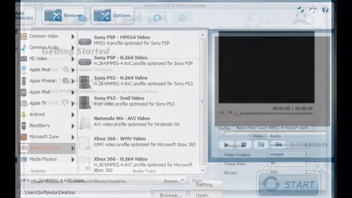Switch to the Audio settings tab
The height and width of the screenshot is (198, 352).
coord(276,136)
